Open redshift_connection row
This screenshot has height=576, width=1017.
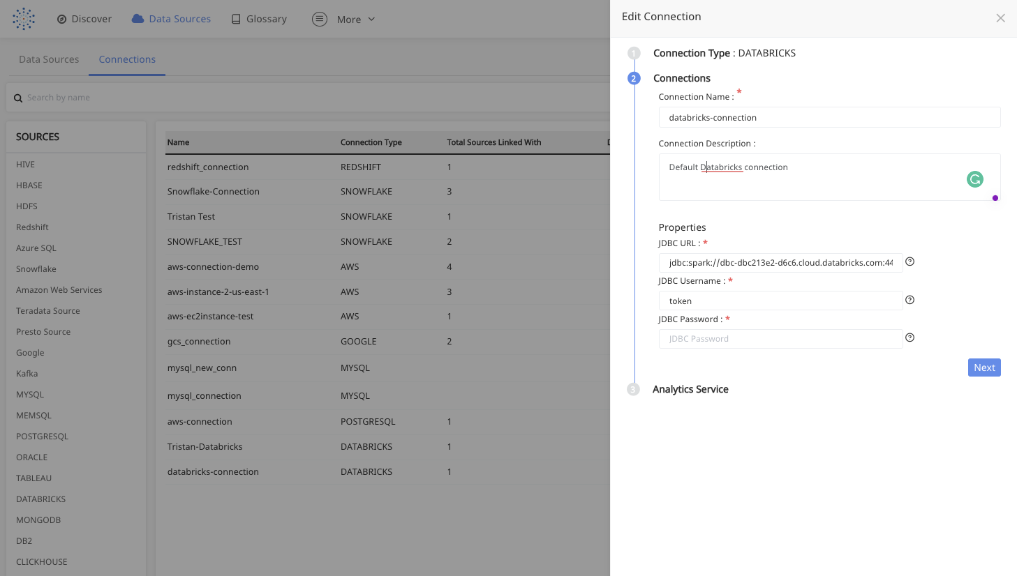tap(388, 167)
